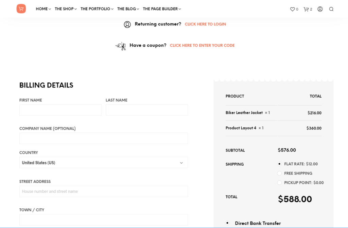Click the 'Click here to login' link
Screen dimensions: 348x228
pyautogui.click(x=205, y=24)
